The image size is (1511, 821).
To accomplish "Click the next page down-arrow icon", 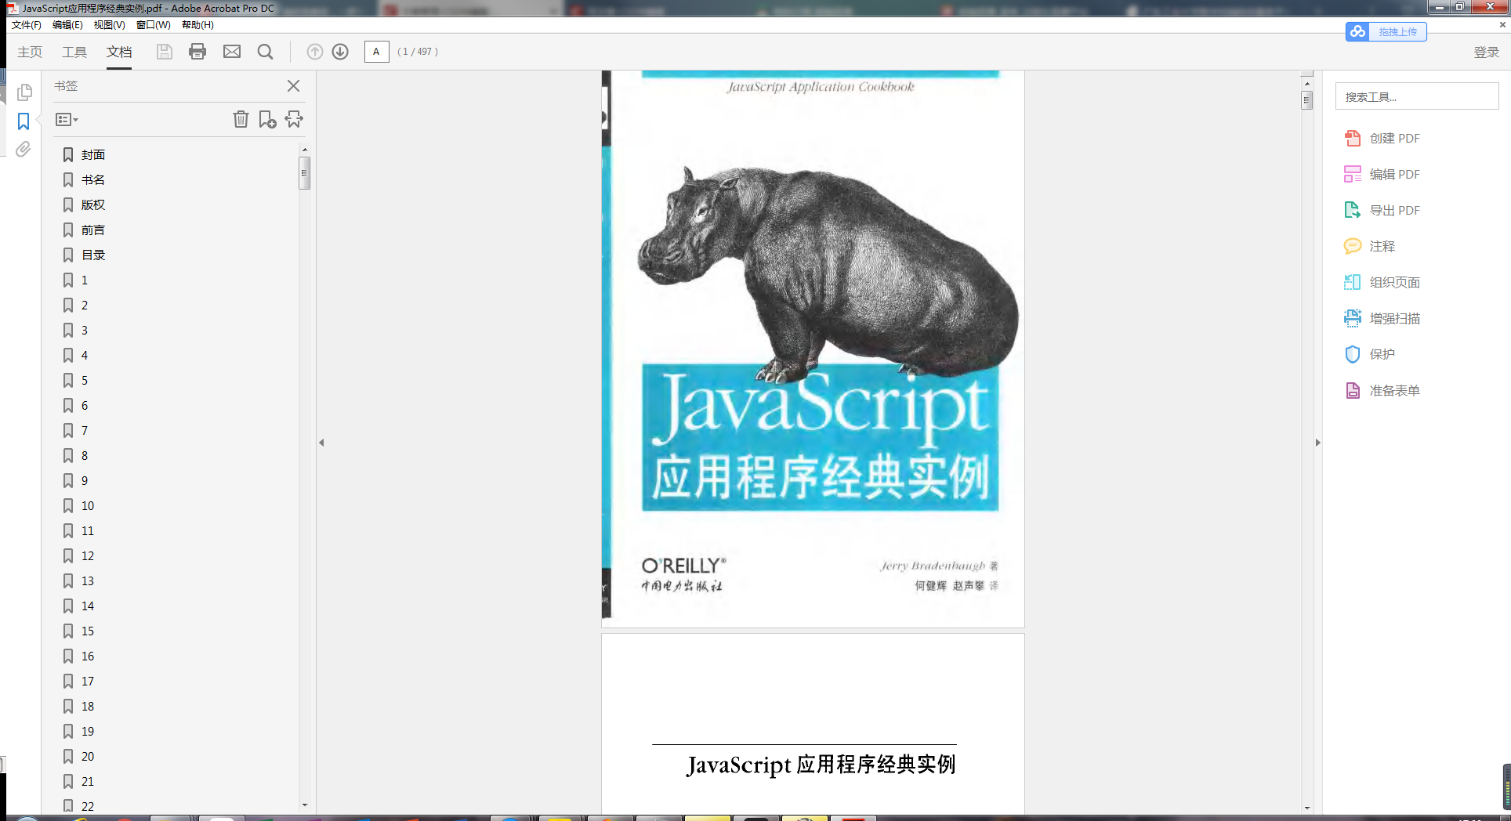I will 340,51.
